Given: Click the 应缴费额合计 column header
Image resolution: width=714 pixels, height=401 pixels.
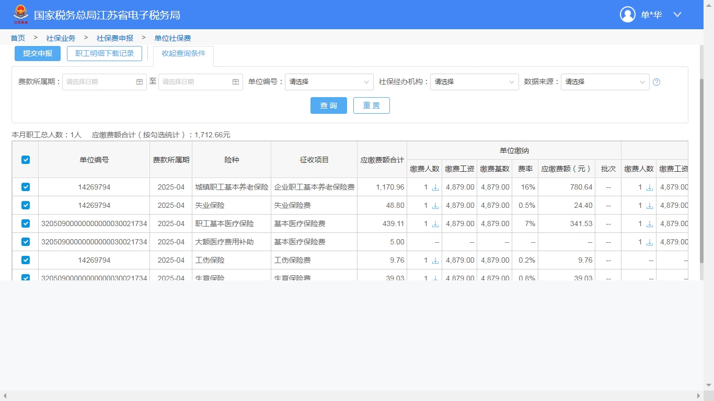Looking at the screenshot, I should [x=382, y=160].
